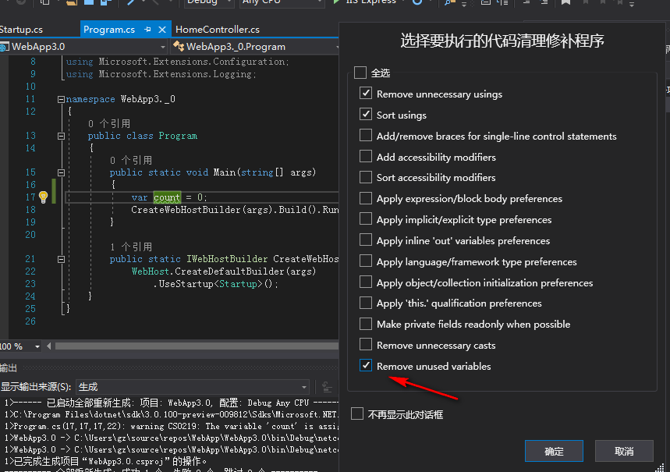Click the '1 个引用' CodeLens link

[x=131, y=247]
